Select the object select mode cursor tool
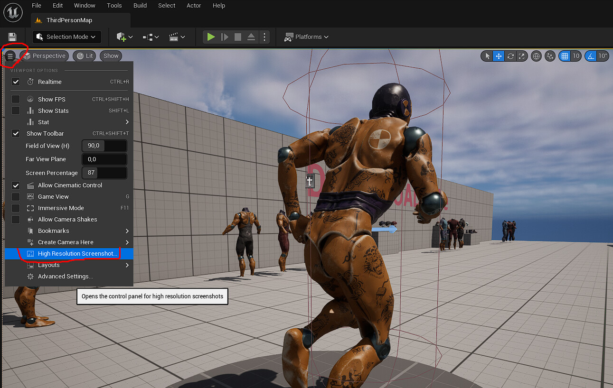The height and width of the screenshot is (388, 613). 487,56
